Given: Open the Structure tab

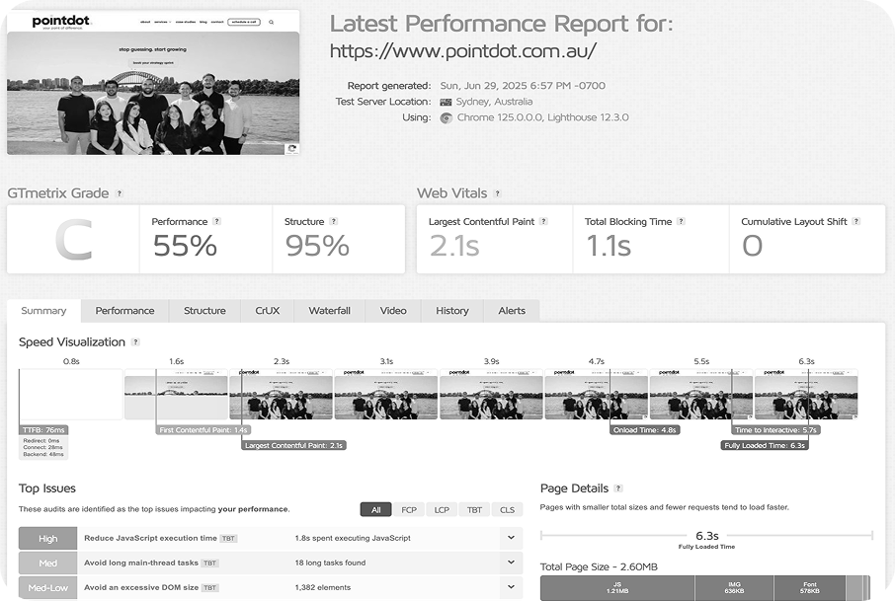Looking at the screenshot, I should click(x=204, y=311).
